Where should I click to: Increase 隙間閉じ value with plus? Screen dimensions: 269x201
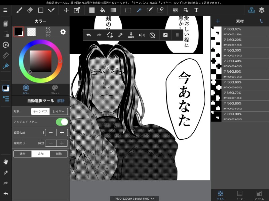[x=62, y=143]
